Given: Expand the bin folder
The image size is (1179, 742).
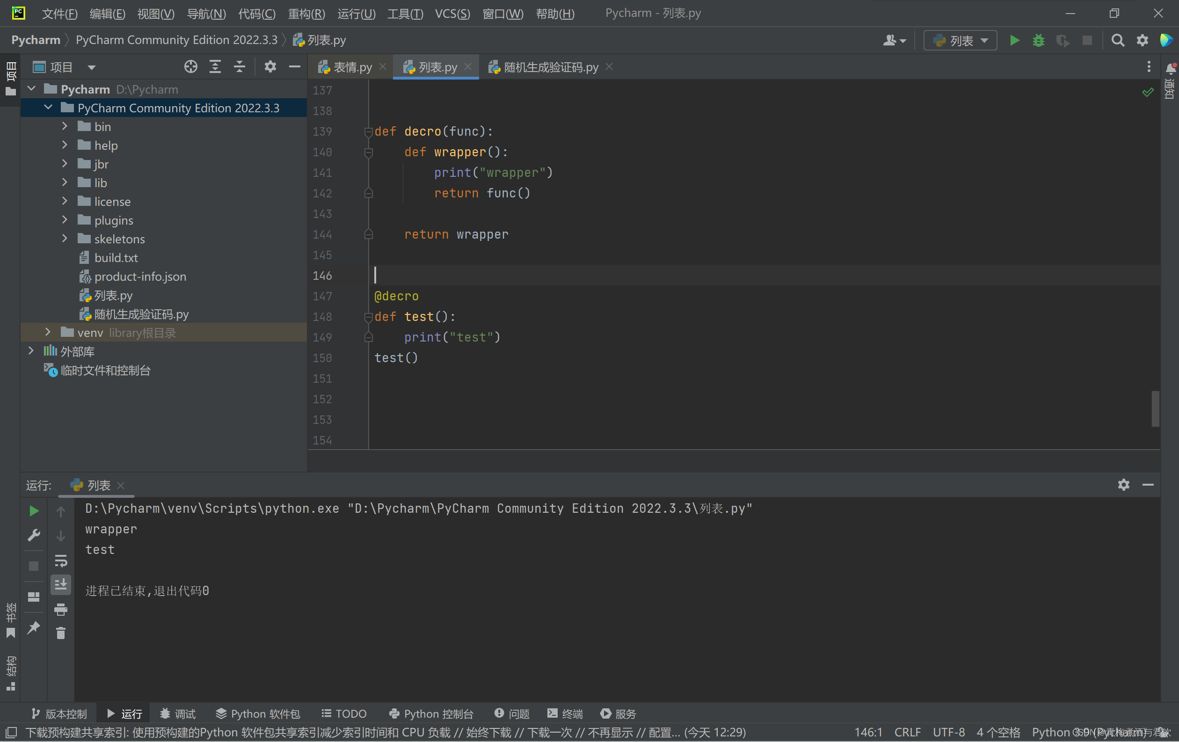Looking at the screenshot, I should coord(65,126).
